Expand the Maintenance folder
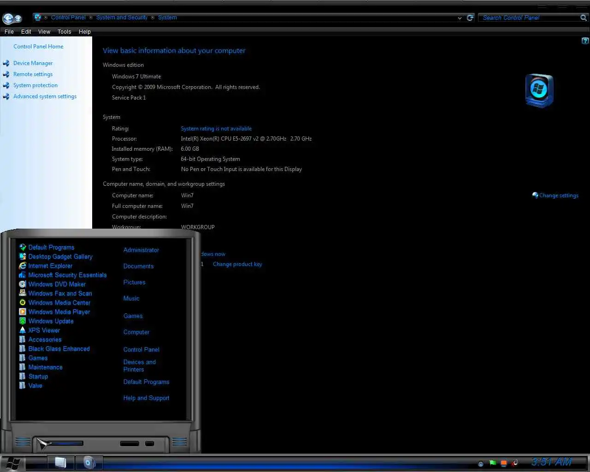 (x=41, y=367)
